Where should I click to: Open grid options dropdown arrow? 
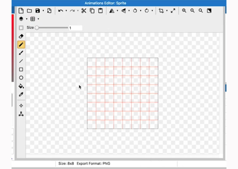38,19
